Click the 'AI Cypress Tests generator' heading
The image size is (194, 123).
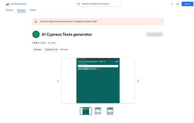(67, 34)
